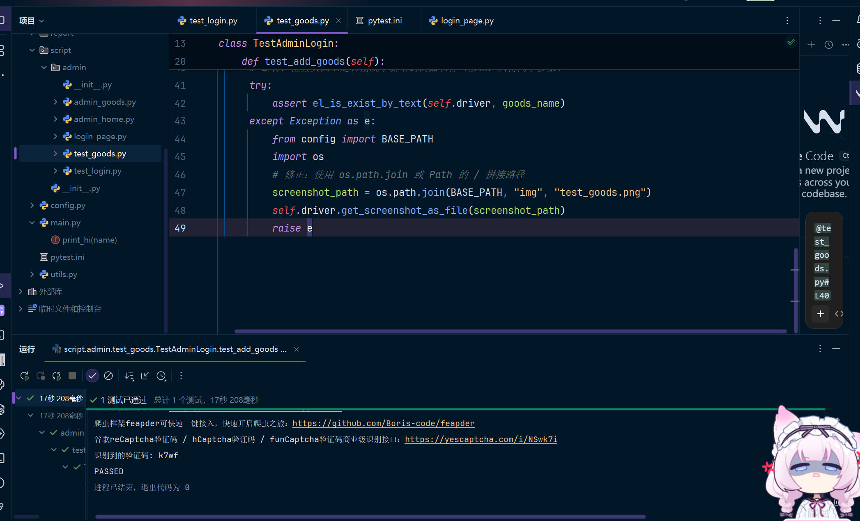Viewport: 860px width, 521px height.
Task: Click console horizontal scrollbar
Action: (370, 516)
